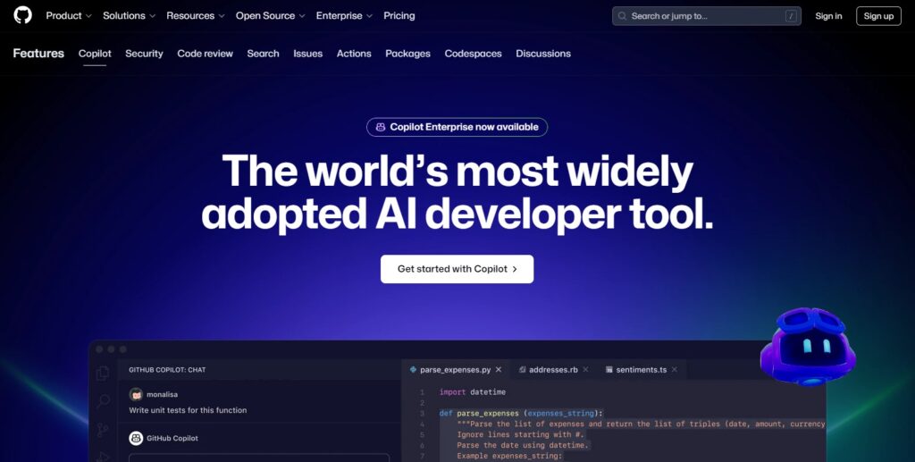915x462 pixels.
Task: Expand the Solutions menu
Action: click(x=129, y=16)
